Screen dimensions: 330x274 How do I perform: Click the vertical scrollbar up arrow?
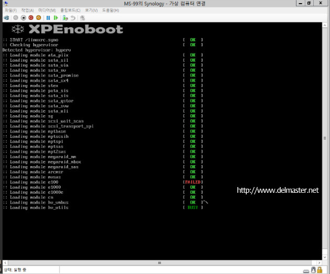click(325, 25)
